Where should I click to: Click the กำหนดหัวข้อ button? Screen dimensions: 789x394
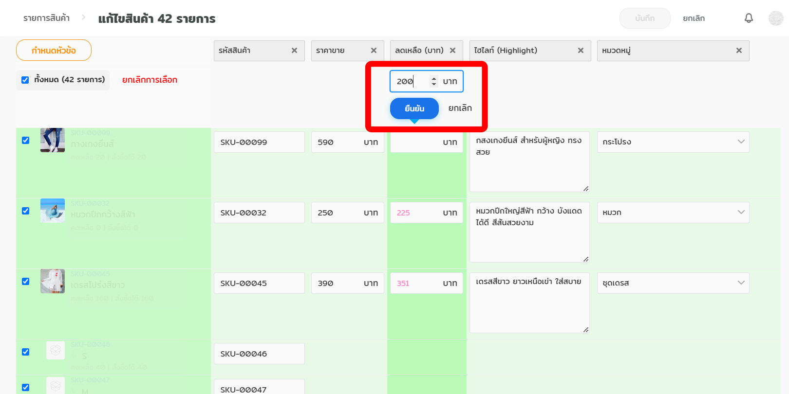pos(54,51)
